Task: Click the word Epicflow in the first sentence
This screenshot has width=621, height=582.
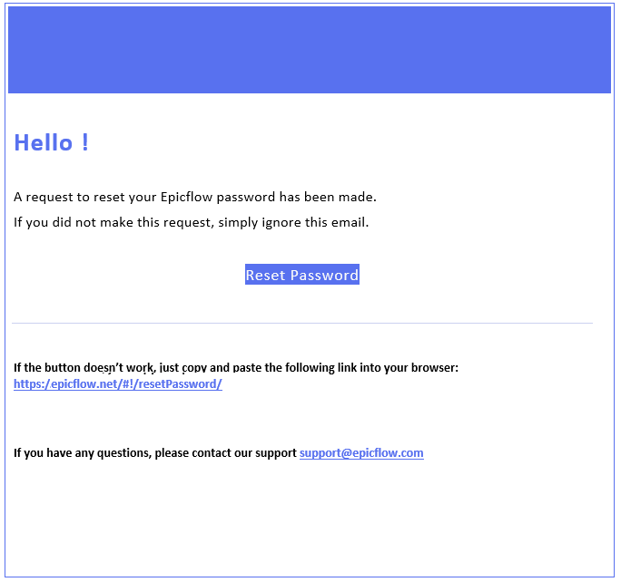Action: [186, 197]
